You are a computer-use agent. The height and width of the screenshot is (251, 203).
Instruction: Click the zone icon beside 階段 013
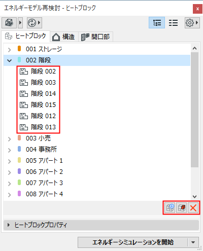pyautogui.click(x=24, y=127)
